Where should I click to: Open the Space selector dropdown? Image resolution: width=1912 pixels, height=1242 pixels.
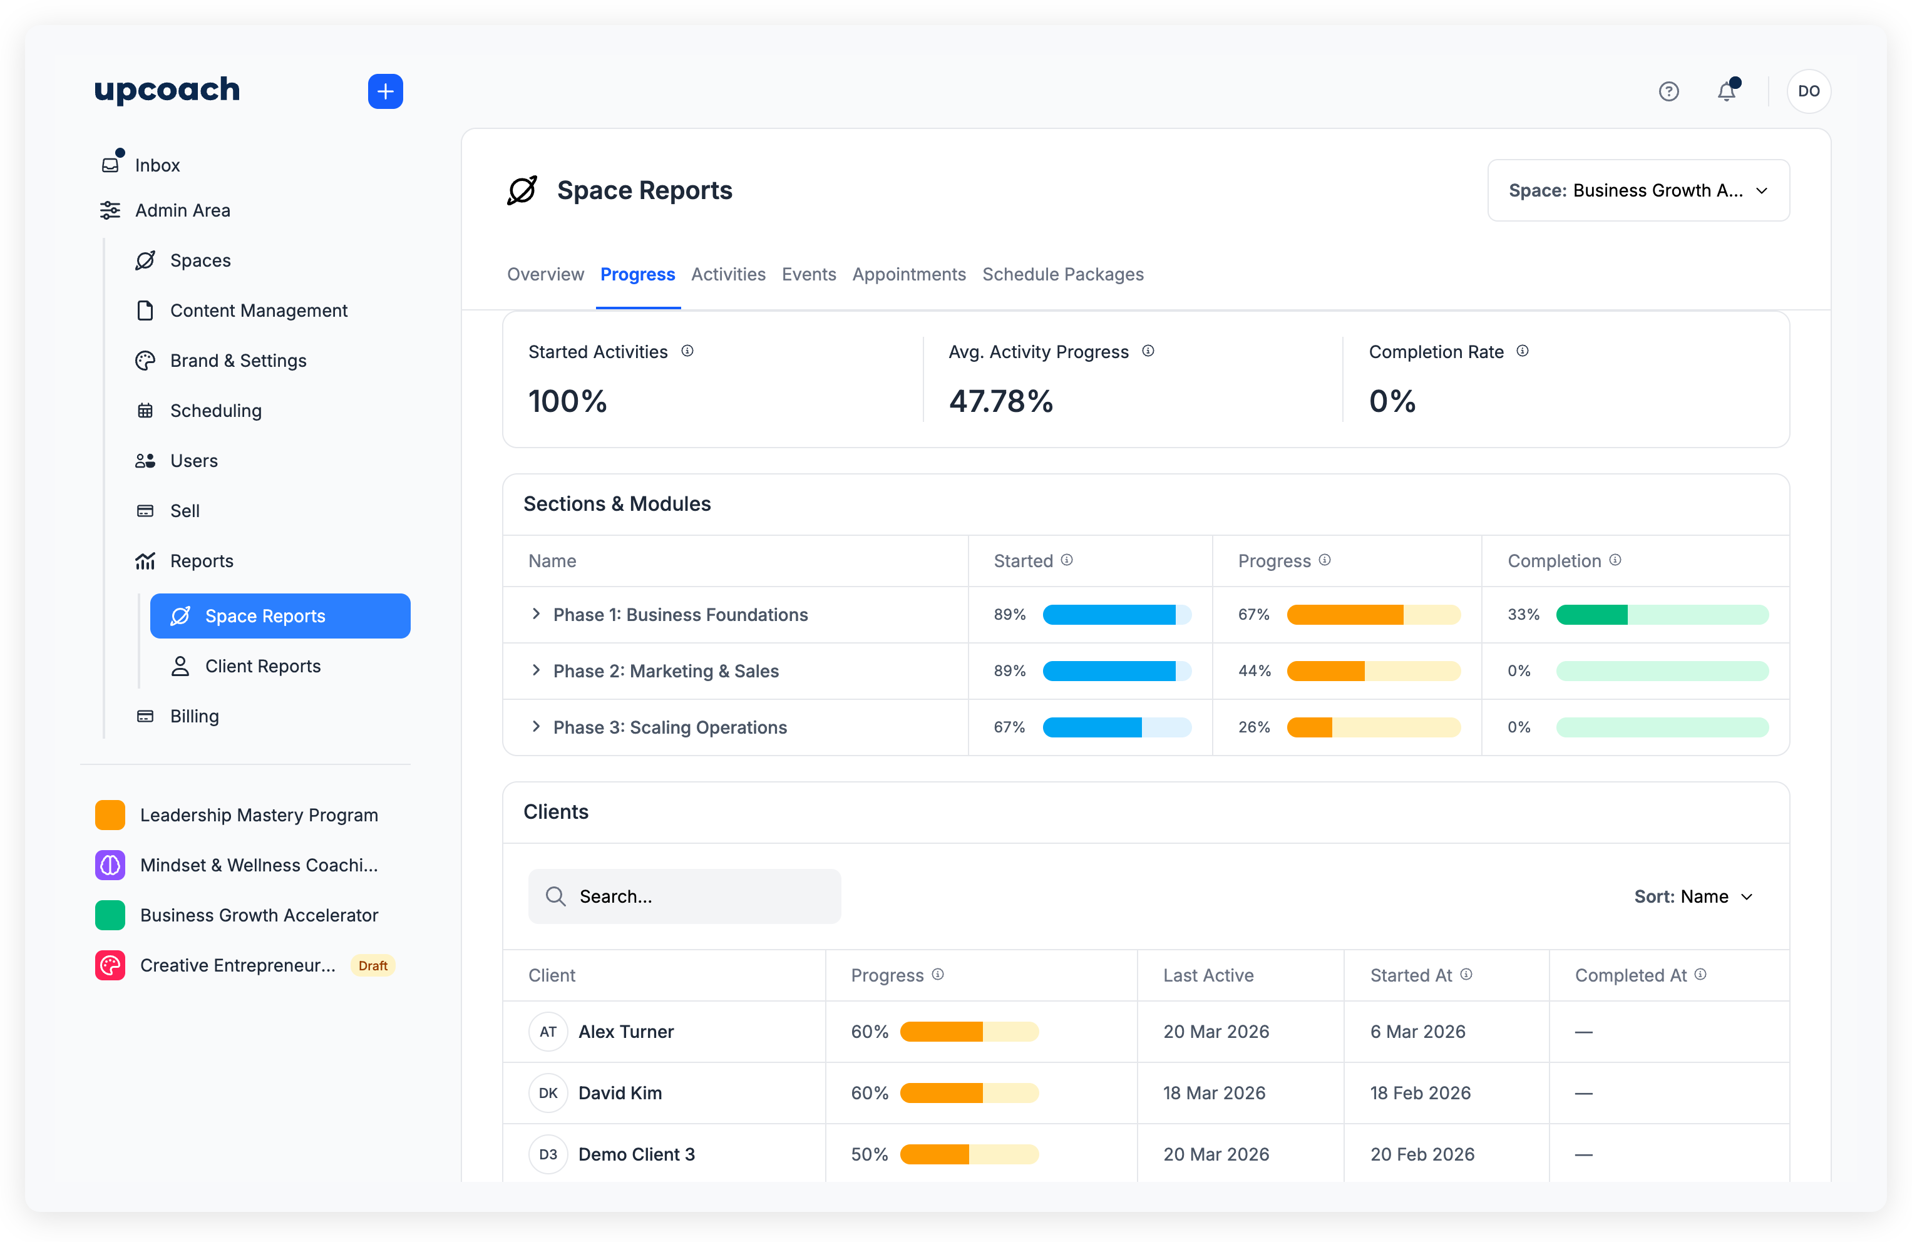[1638, 190]
